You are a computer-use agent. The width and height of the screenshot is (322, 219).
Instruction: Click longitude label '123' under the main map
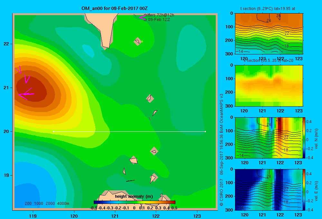click(197, 216)
